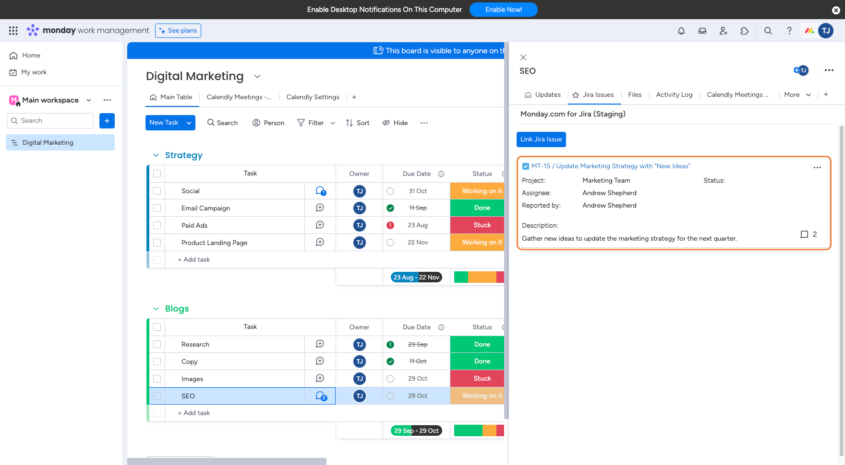Click the Enable Now! notification button
The image size is (845, 465).
(503, 10)
